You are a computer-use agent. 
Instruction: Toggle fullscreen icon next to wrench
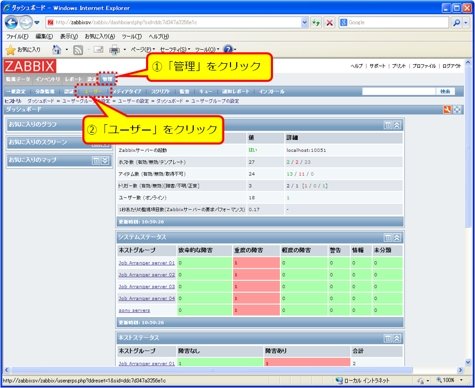[457, 109]
